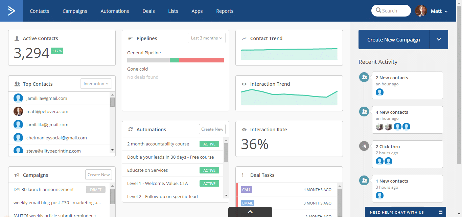Click the chat window icon in help bar

pyautogui.click(x=440, y=212)
